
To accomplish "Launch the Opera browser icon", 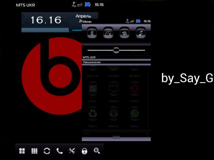I will [x=134, y=88].
